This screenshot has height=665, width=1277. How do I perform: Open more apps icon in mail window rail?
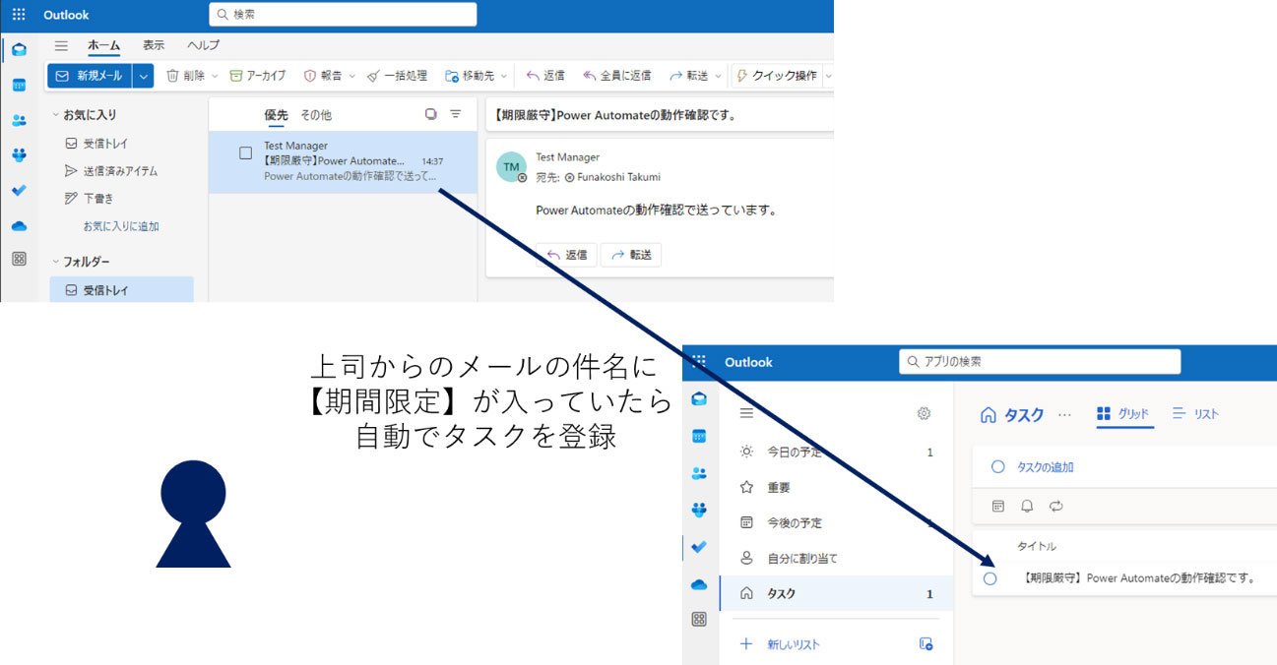[19, 259]
